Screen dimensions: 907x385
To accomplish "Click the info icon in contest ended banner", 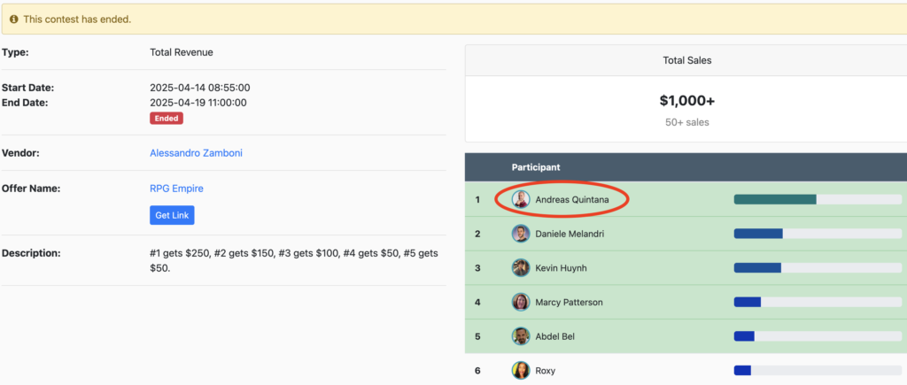I will (x=14, y=19).
